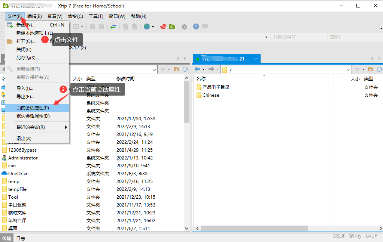
Task: Choose 当前会话属性(P) in File menu
Action: (x=37, y=108)
